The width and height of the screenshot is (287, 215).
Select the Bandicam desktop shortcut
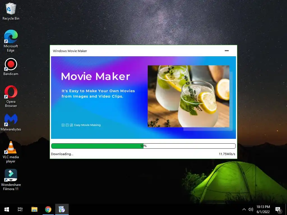click(x=11, y=67)
